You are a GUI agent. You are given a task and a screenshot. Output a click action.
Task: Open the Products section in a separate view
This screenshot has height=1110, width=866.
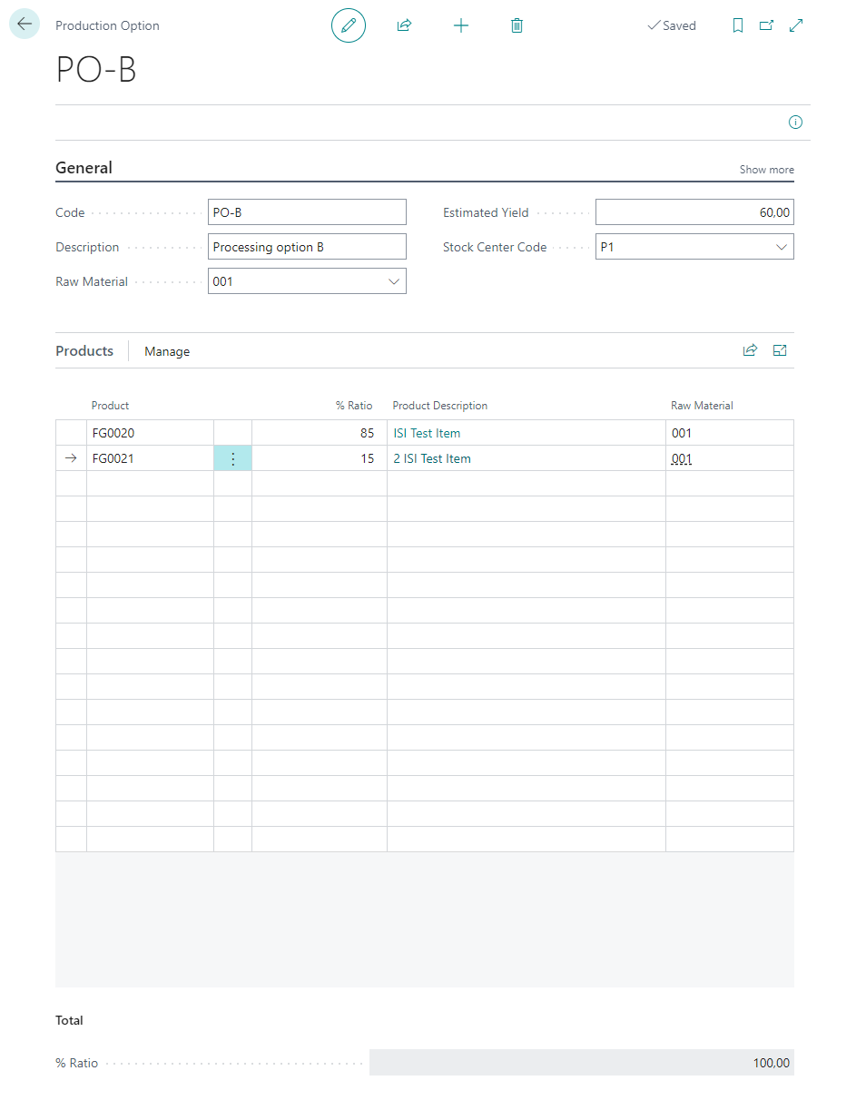(779, 350)
